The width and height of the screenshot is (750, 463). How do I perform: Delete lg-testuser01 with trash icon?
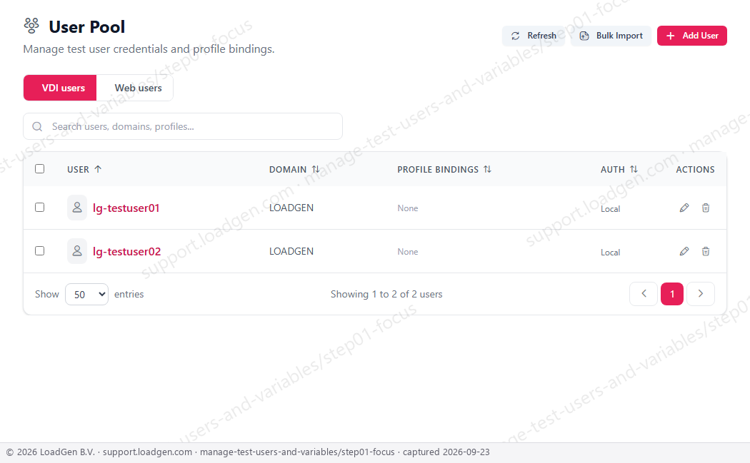(x=706, y=208)
